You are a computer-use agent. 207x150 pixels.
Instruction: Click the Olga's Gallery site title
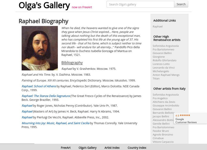click(44, 5)
